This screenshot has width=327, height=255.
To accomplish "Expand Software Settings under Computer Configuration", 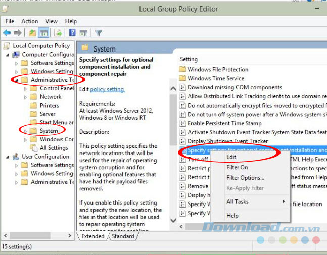I will 17,63.
